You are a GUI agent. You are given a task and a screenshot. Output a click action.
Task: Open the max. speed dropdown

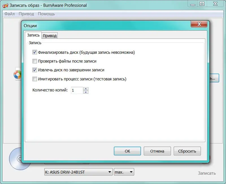(124, 172)
